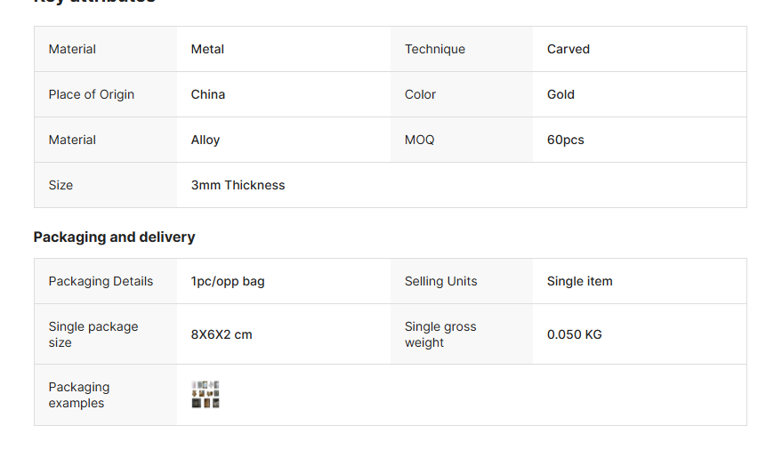Image resolution: width=774 pixels, height=450 pixels.
Task: Select the "Metal" material value
Action: [x=207, y=49]
